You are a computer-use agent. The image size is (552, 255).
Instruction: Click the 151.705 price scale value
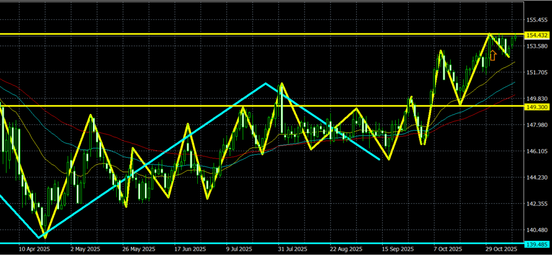536,73
